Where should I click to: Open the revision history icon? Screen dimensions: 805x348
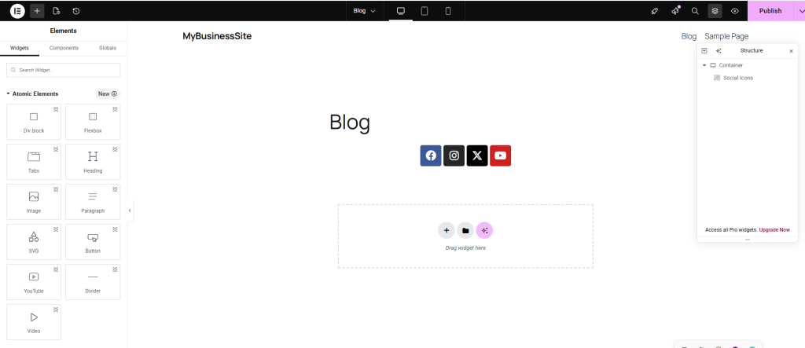(76, 11)
